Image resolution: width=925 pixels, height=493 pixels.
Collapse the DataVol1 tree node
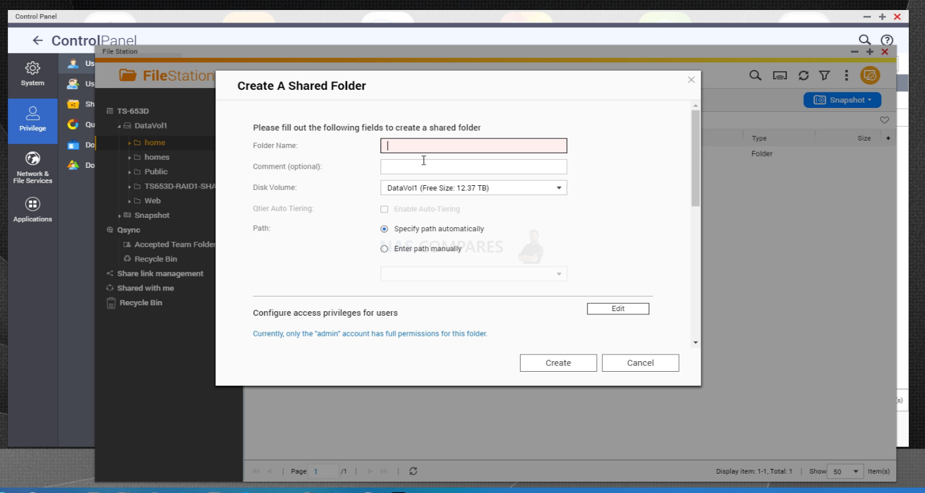coord(119,126)
